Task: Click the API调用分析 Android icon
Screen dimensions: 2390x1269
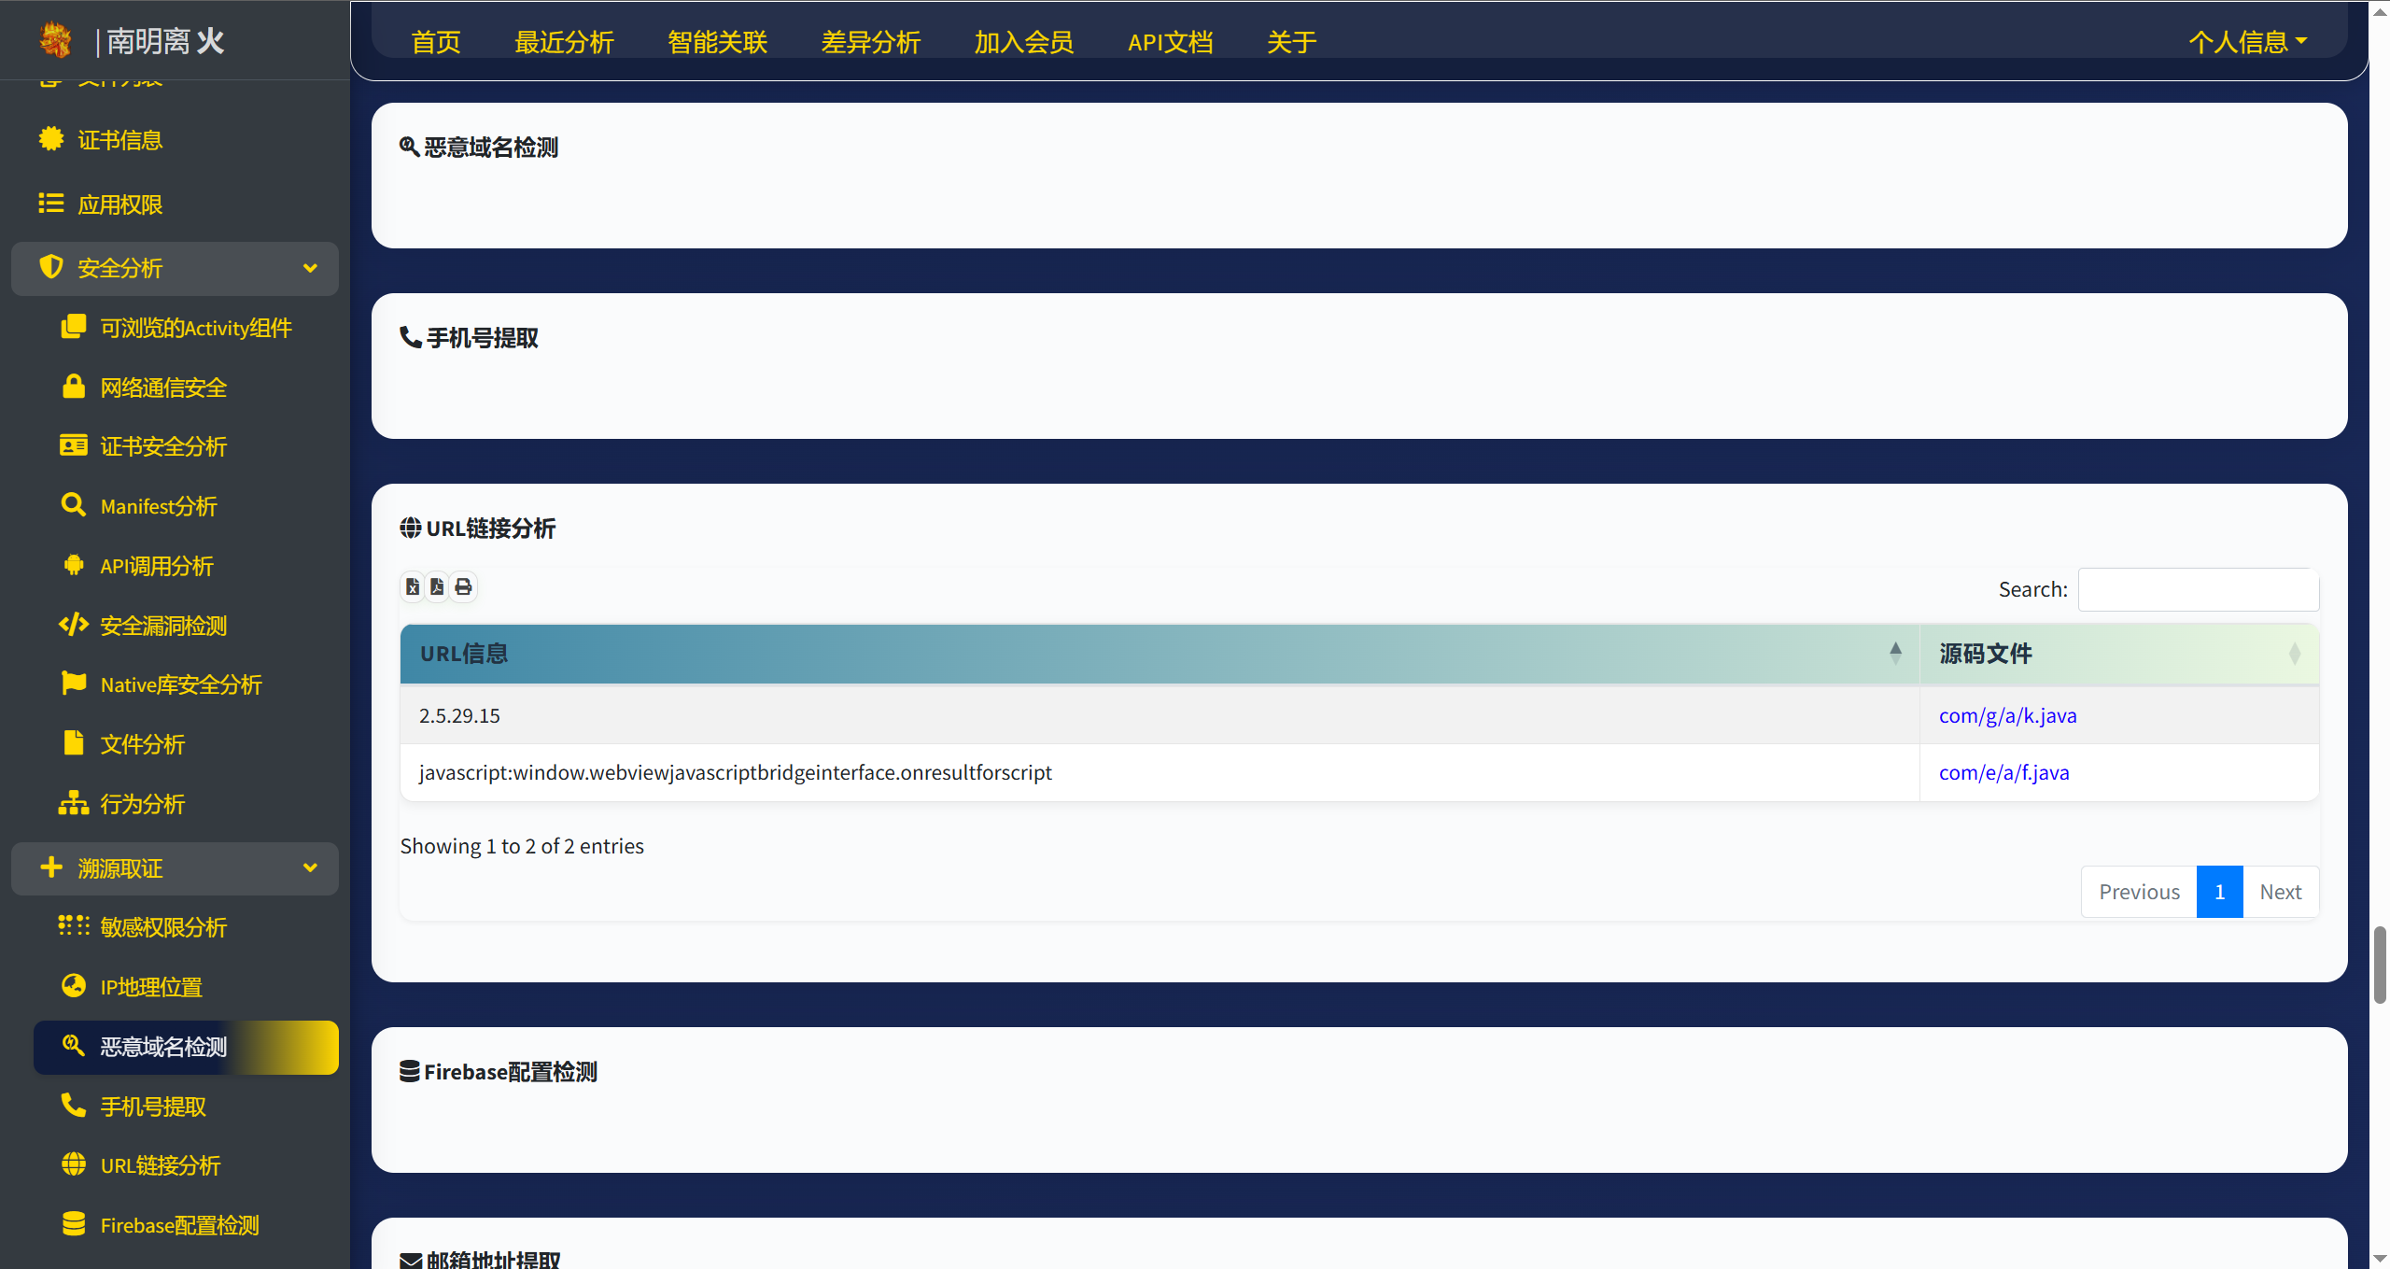Action: tap(74, 565)
